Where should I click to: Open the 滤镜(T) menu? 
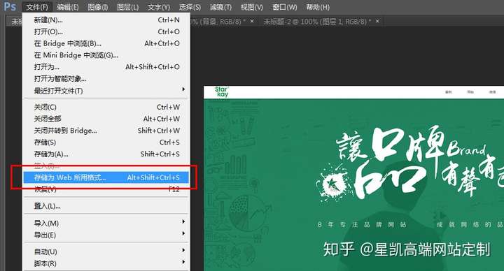coord(220,7)
